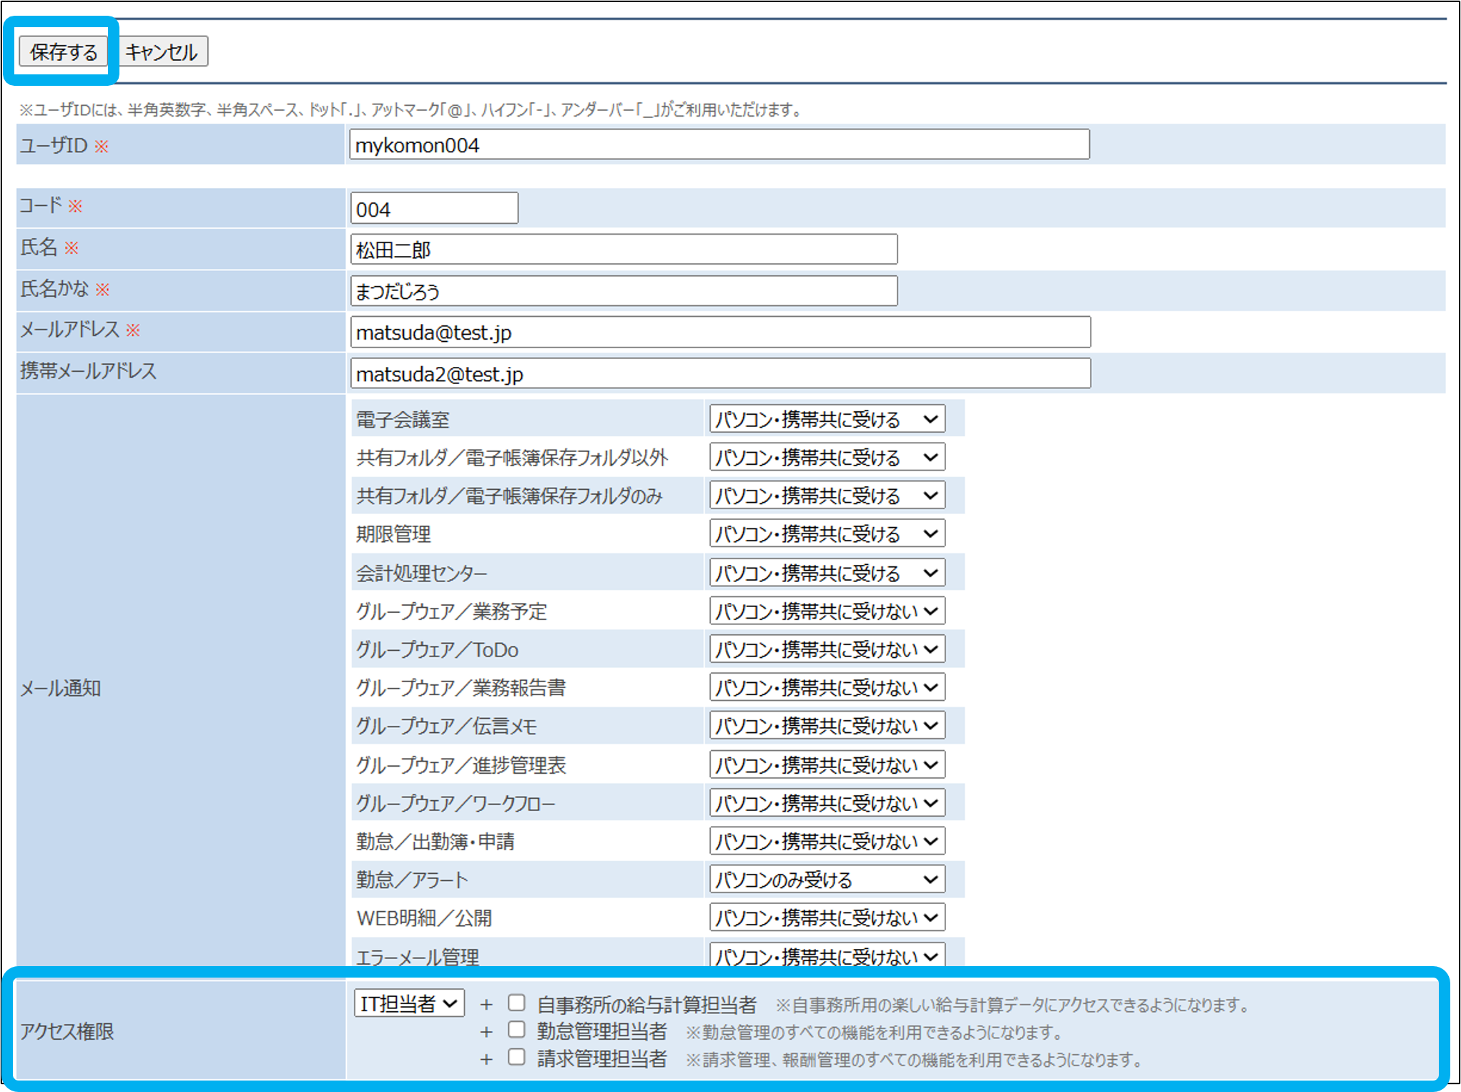Screen dimensions: 1461x1092
Task: Click the コード field showing 004
Action: pos(434,209)
